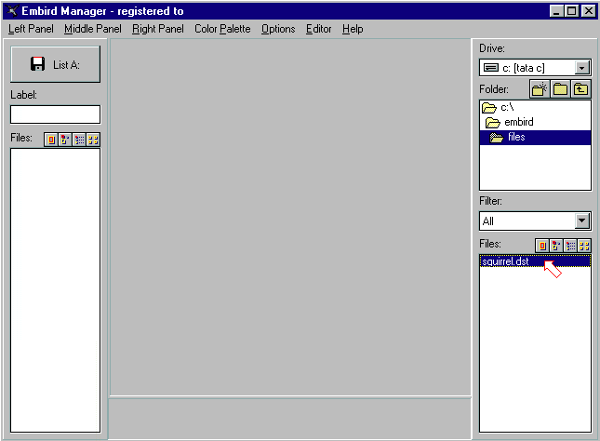Click first view icon above right Files list
This screenshot has width=600, height=441.
(541, 246)
